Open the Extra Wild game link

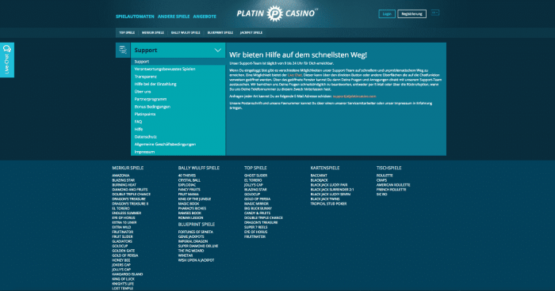pyautogui.click(x=121, y=227)
